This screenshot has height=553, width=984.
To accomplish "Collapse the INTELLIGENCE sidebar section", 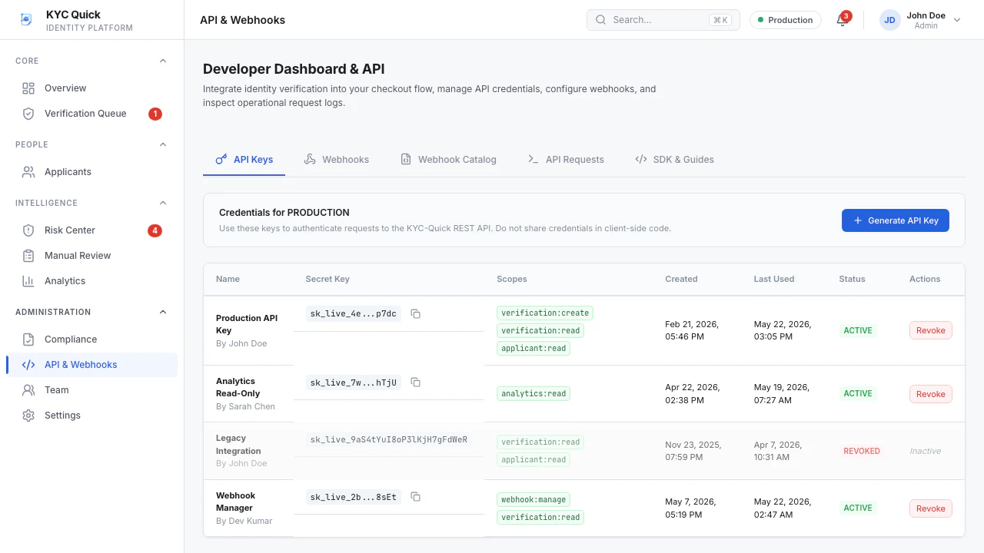I will coord(162,203).
